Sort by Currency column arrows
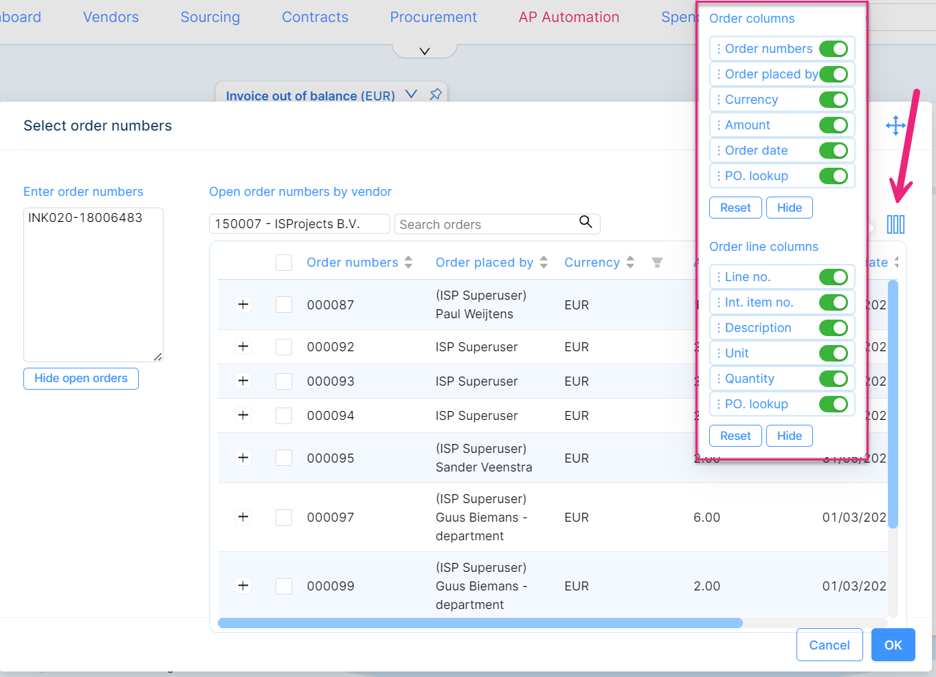This screenshot has height=677, width=936. coord(630,263)
